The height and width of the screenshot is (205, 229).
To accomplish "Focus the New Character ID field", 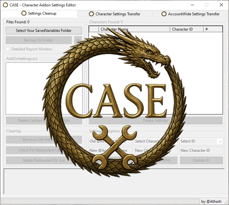I will (x=201, y=150).
